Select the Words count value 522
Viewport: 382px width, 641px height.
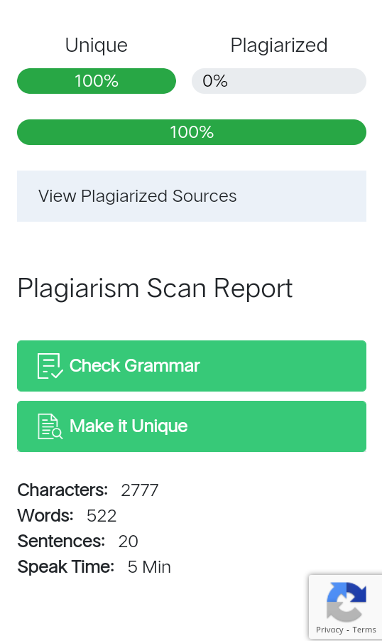tap(102, 516)
